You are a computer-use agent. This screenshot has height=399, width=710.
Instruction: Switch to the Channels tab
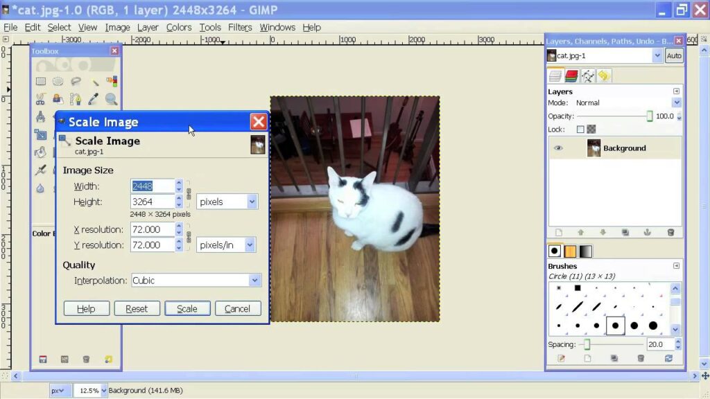click(571, 76)
